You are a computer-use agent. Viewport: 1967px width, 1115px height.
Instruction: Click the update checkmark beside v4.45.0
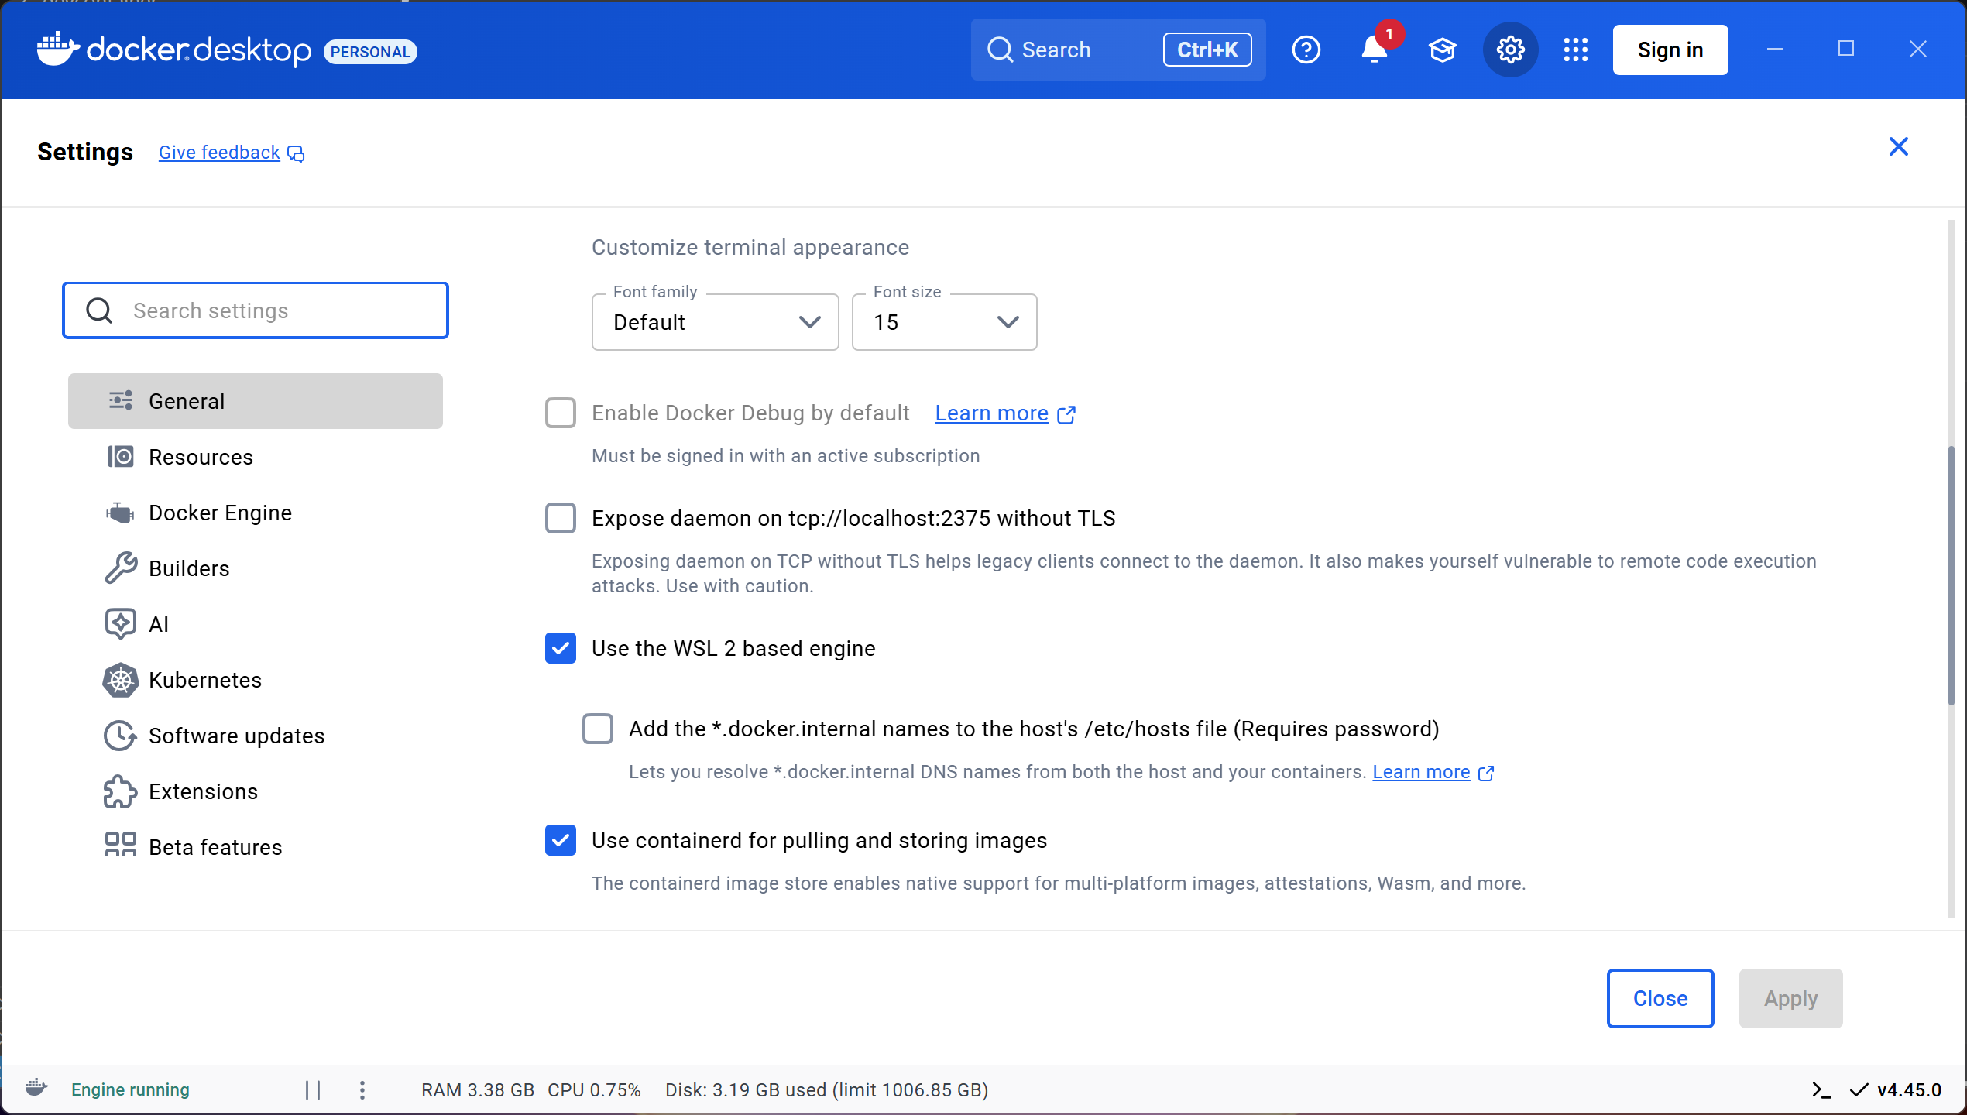coord(1859,1090)
